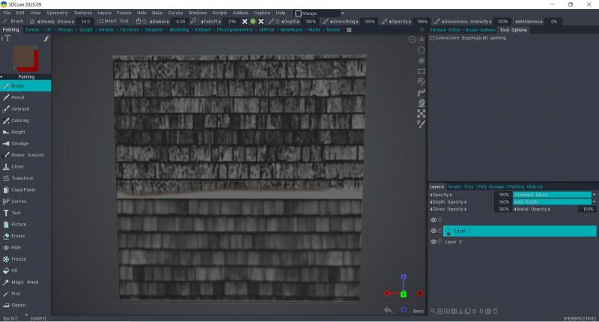Activate the Clone tool
Screen dimensions: 599x322
[x=17, y=166]
